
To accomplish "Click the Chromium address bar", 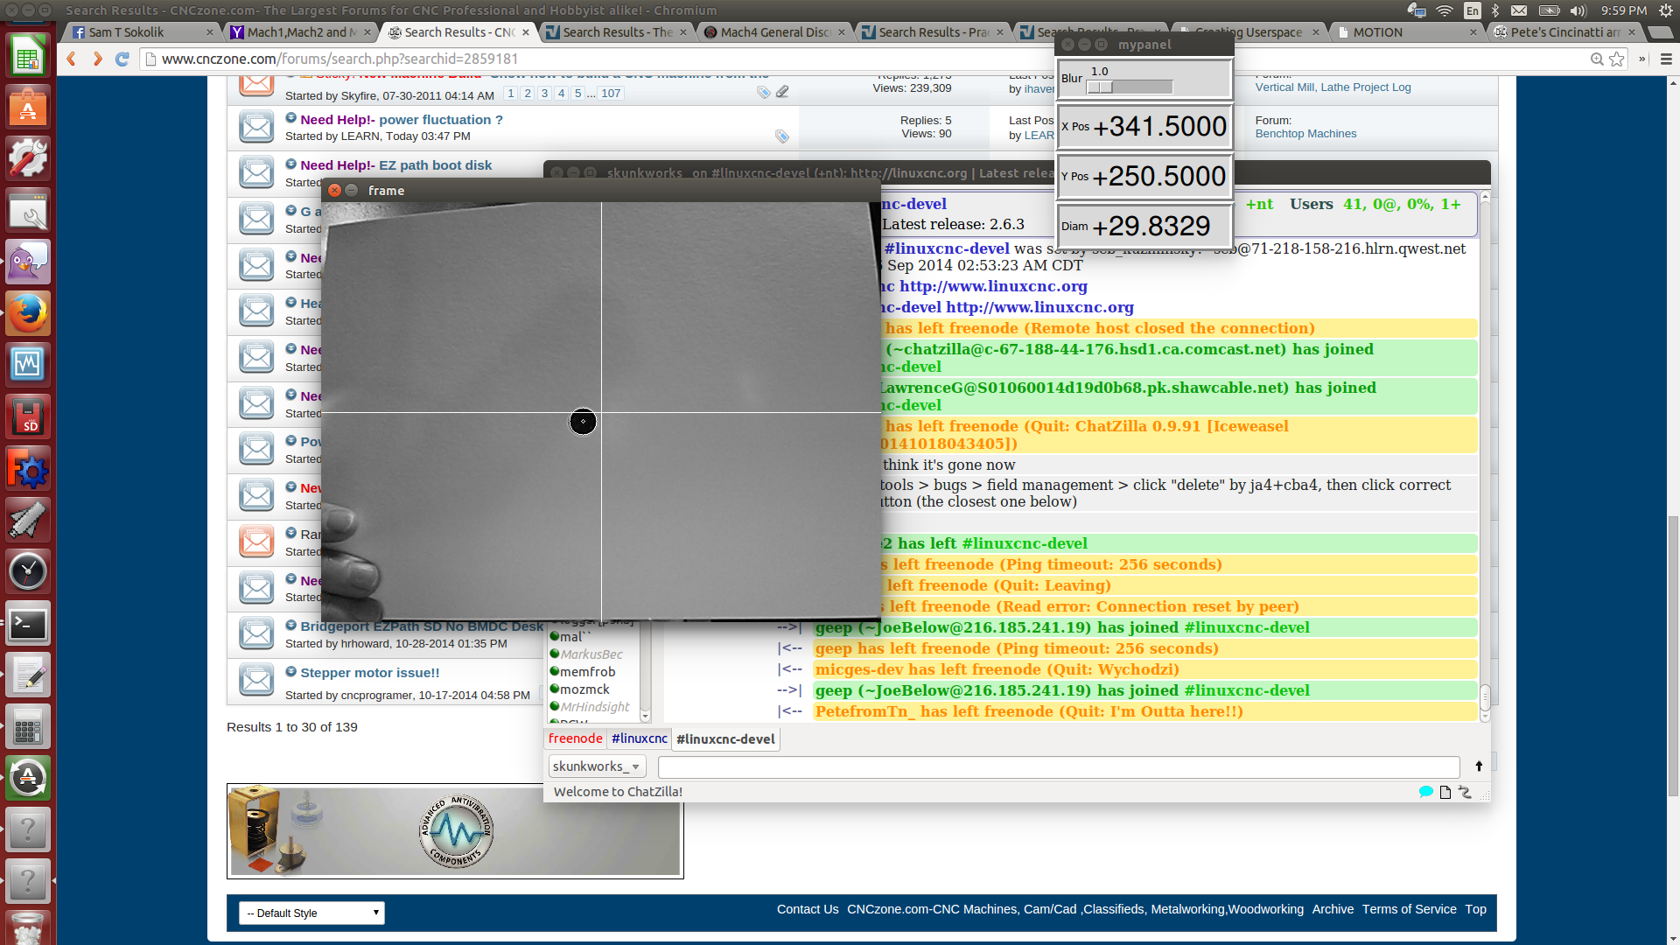I will pos(866,59).
